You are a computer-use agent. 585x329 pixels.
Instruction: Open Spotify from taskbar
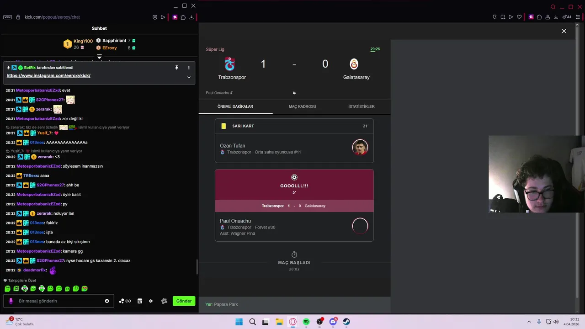click(x=306, y=322)
